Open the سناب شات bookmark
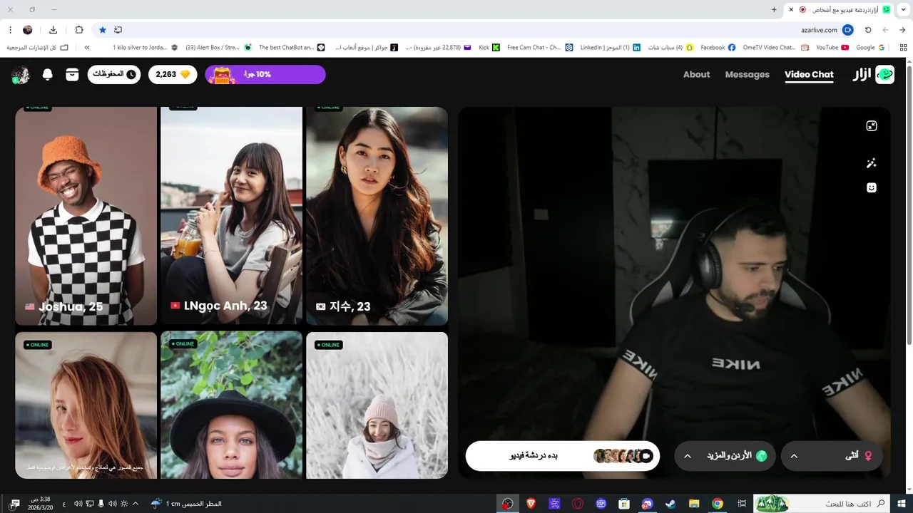Viewport: 913px width, 513px height. (670, 47)
